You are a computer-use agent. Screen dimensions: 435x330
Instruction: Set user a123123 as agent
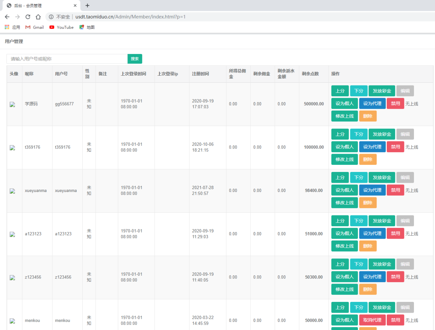[372, 233]
